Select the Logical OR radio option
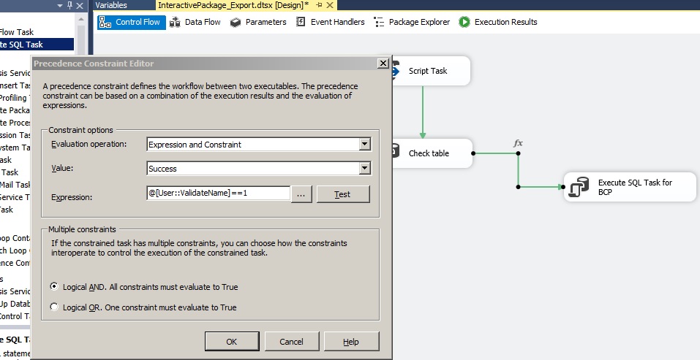Screen dimensions: 700x360 coord(54,307)
